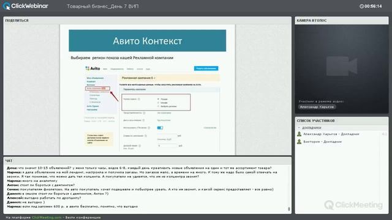
Task: Click the status icon at right of Александр Харьков's row
Action: coord(384,134)
